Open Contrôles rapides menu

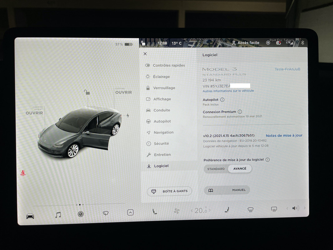coord(169,65)
